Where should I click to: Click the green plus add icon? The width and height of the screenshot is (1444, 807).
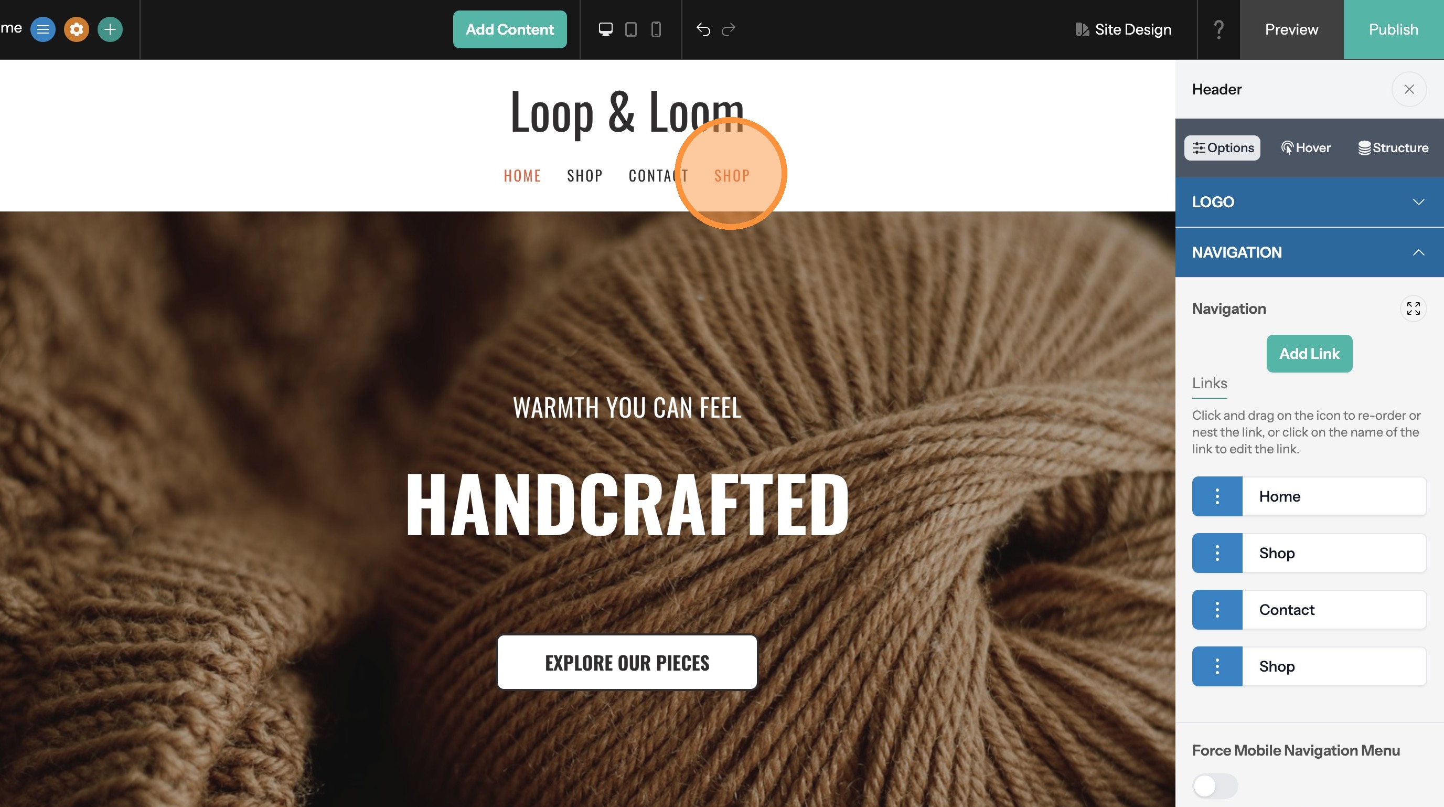coord(110,29)
